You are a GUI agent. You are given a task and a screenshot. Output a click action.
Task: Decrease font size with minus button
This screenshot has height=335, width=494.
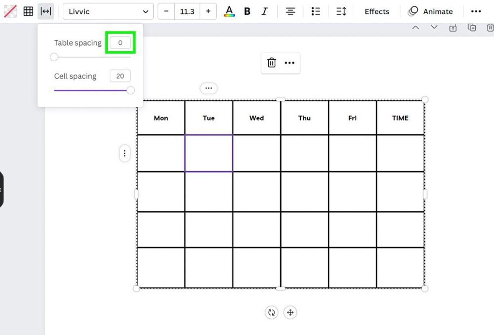pyautogui.click(x=166, y=11)
